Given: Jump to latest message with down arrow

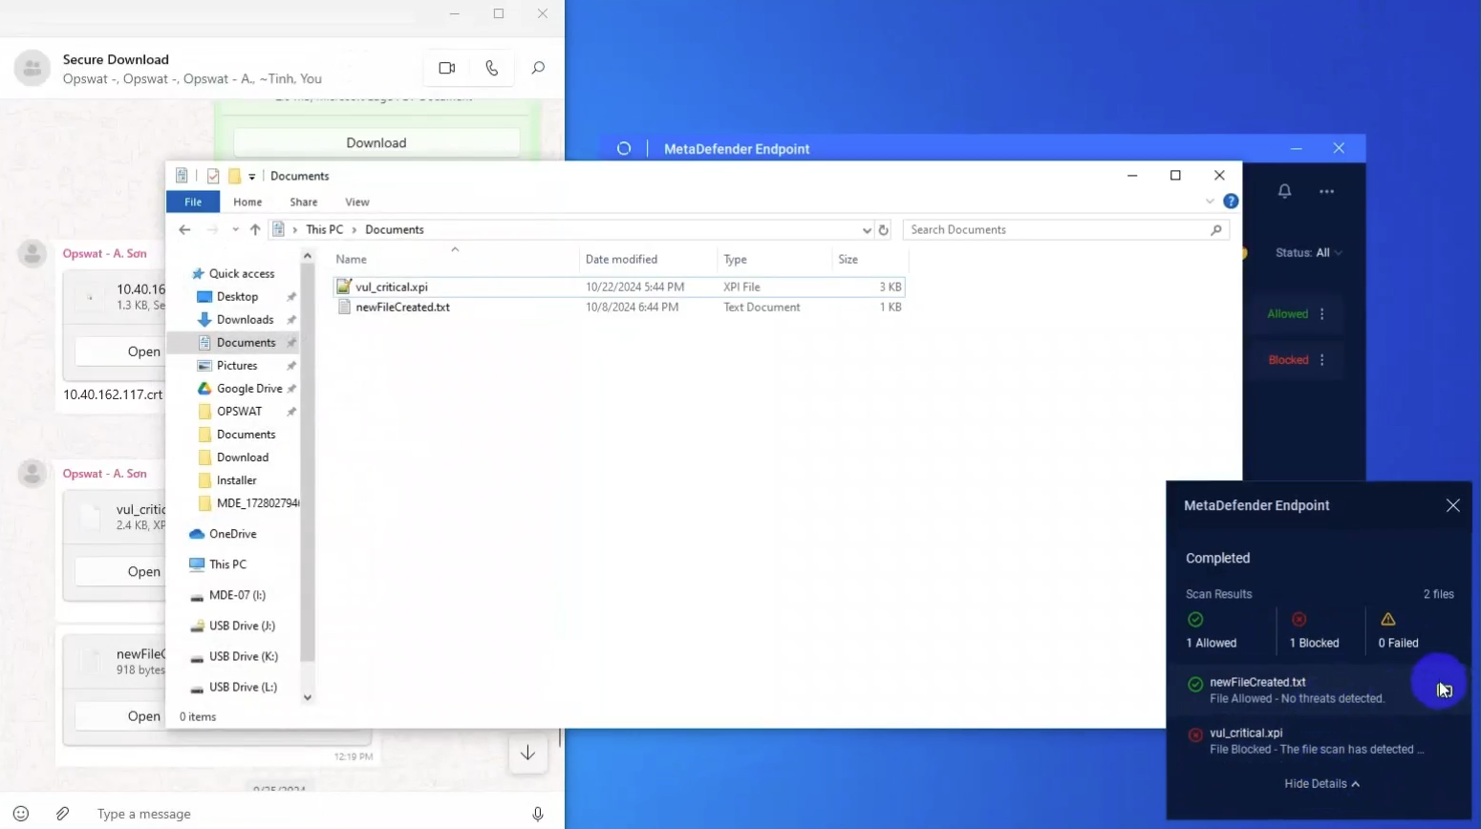Looking at the screenshot, I should pyautogui.click(x=527, y=754).
